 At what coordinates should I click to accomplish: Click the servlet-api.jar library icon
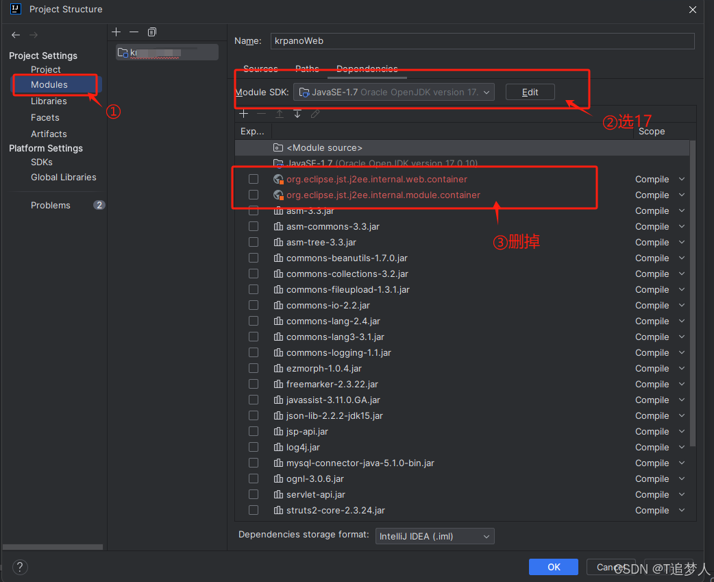pos(278,494)
